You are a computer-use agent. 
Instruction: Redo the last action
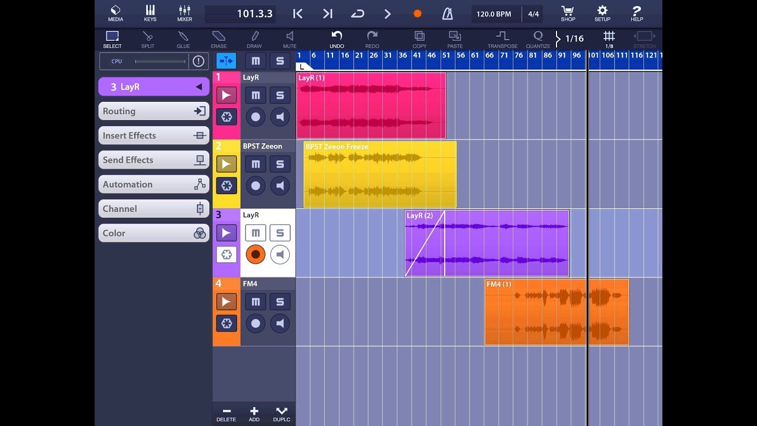pos(372,40)
